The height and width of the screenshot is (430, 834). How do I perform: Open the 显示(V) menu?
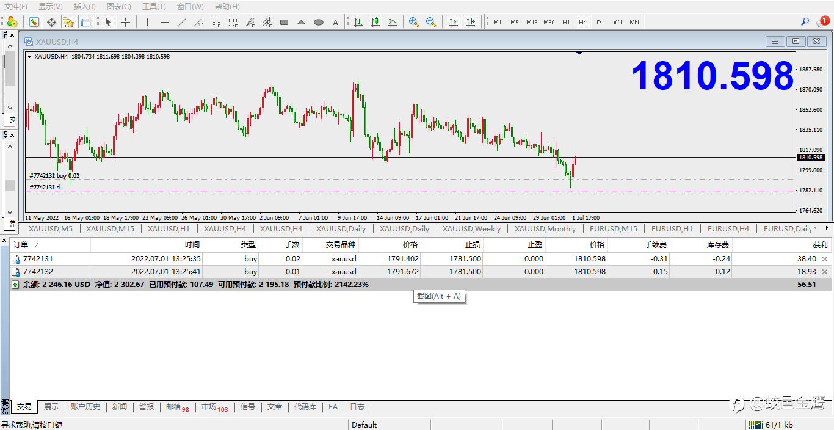50,6
